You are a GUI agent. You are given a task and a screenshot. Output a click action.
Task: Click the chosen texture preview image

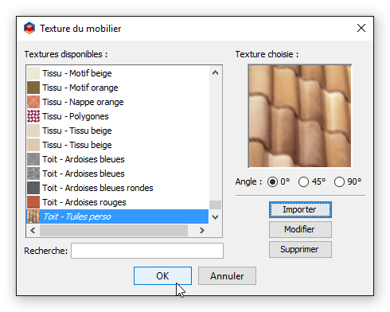point(300,116)
